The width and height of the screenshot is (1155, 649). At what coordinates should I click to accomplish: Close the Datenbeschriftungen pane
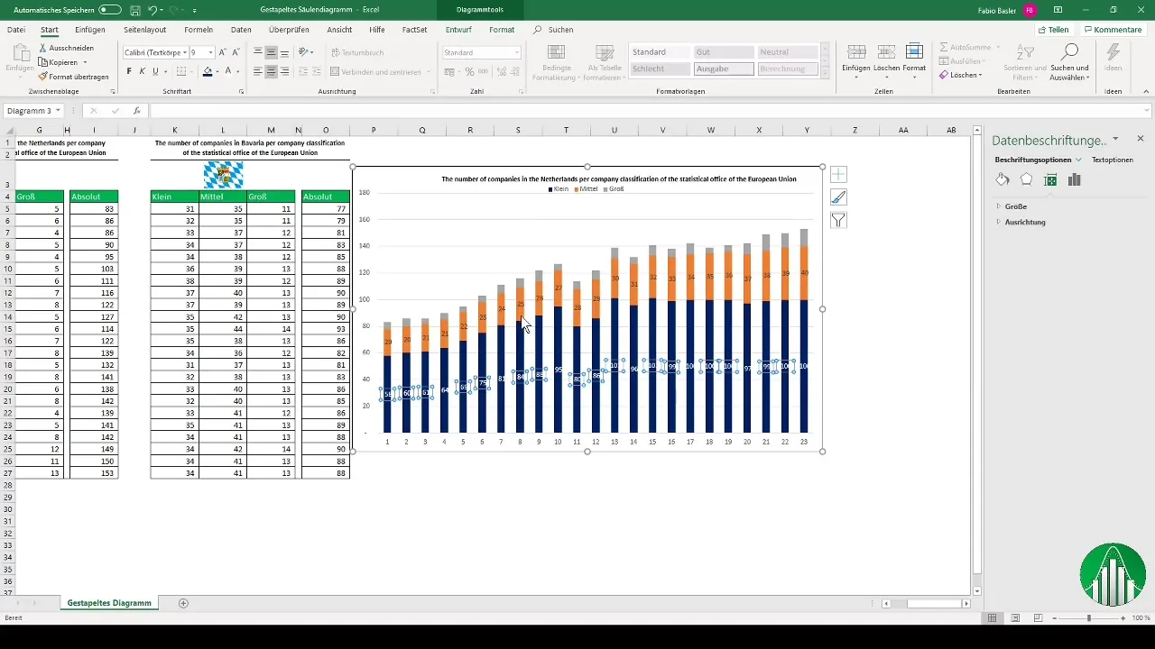coord(1140,139)
